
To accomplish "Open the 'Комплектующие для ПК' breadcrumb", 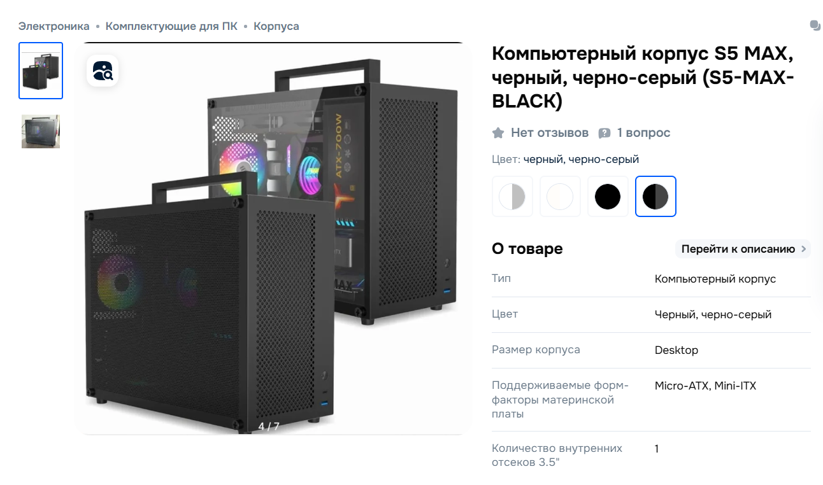I will 171,26.
